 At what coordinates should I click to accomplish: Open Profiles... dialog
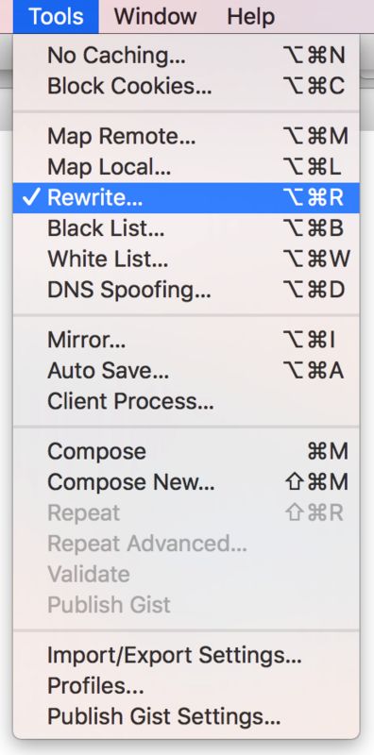coord(186,686)
